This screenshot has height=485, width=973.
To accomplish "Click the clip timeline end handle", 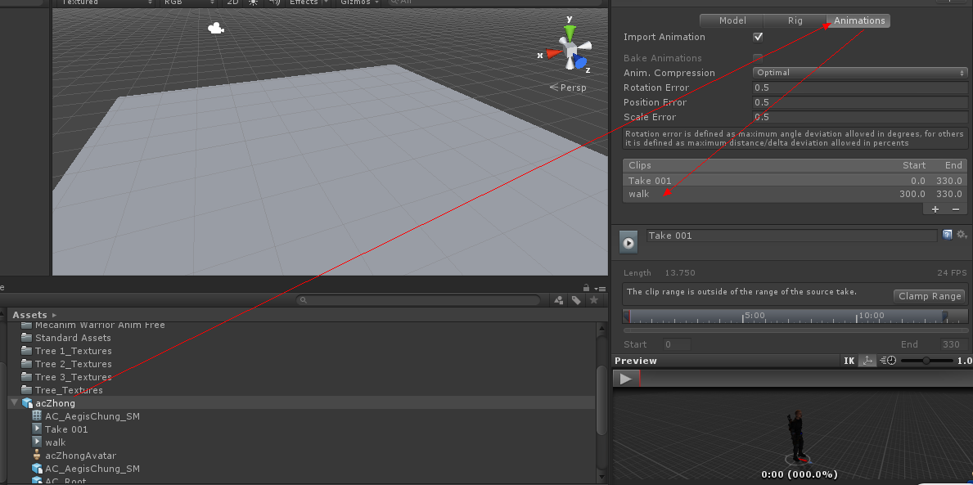I will pyautogui.click(x=945, y=317).
